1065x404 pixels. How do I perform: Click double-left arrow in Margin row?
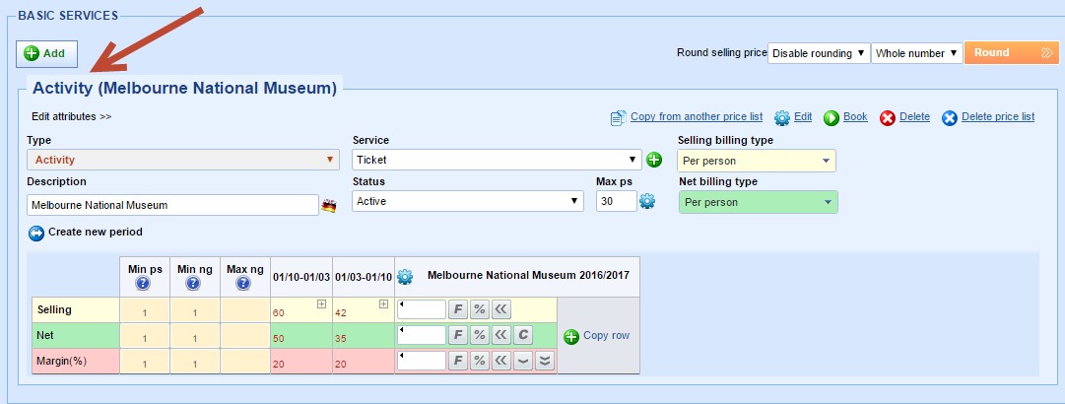[501, 361]
